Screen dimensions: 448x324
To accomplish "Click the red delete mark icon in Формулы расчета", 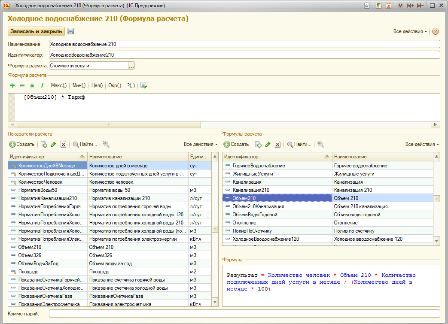I will pos(277,145).
